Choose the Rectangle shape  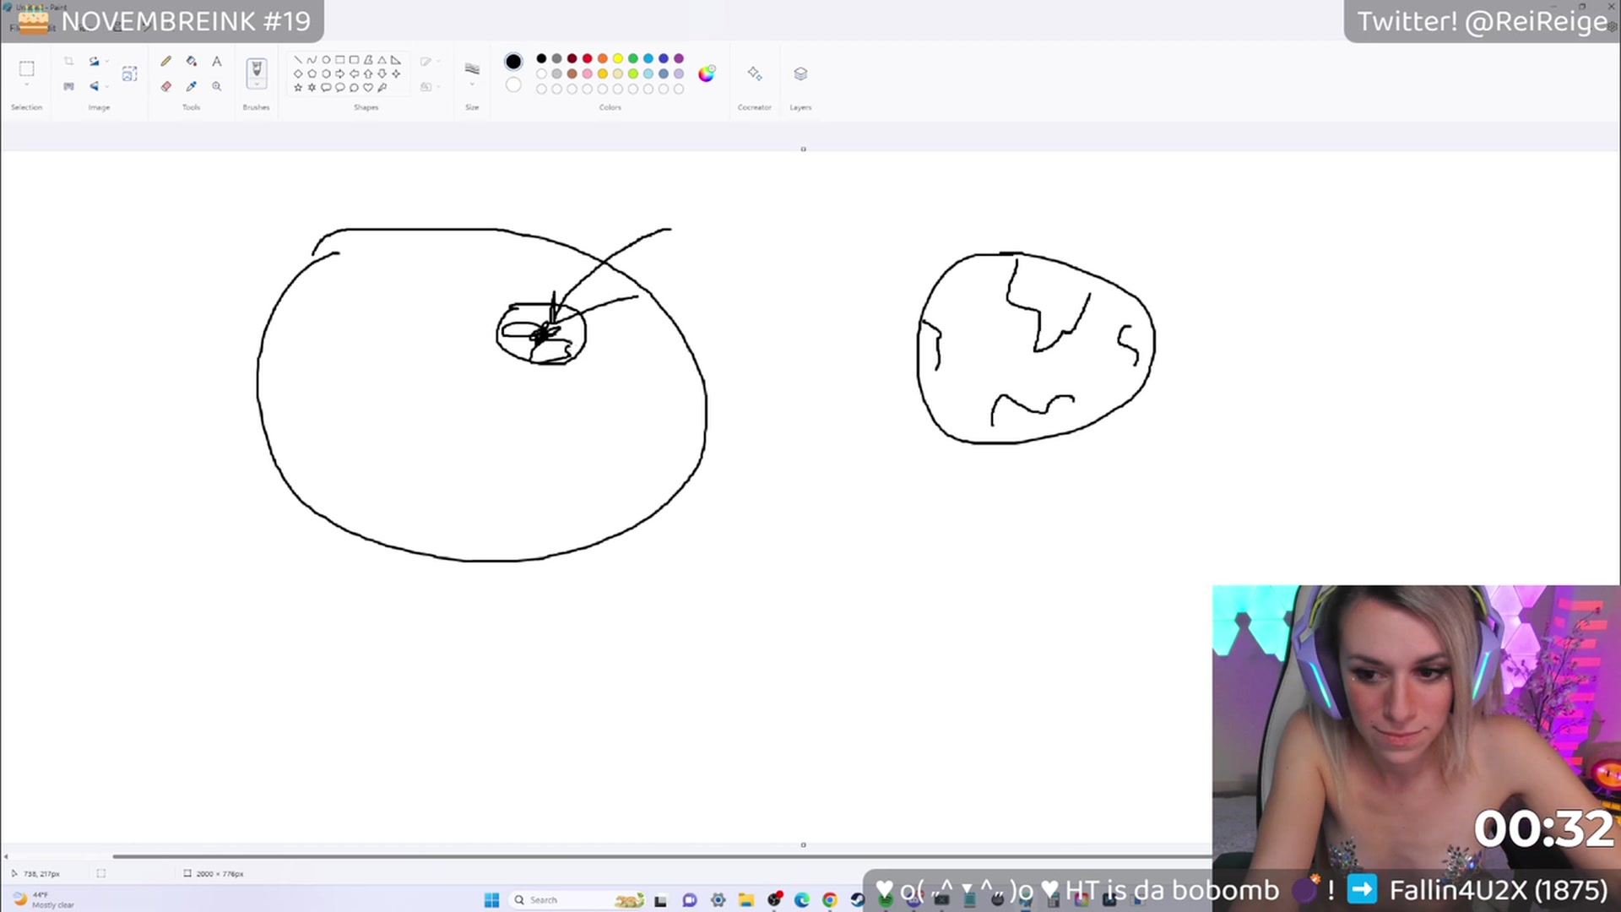[x=339, y=60]
